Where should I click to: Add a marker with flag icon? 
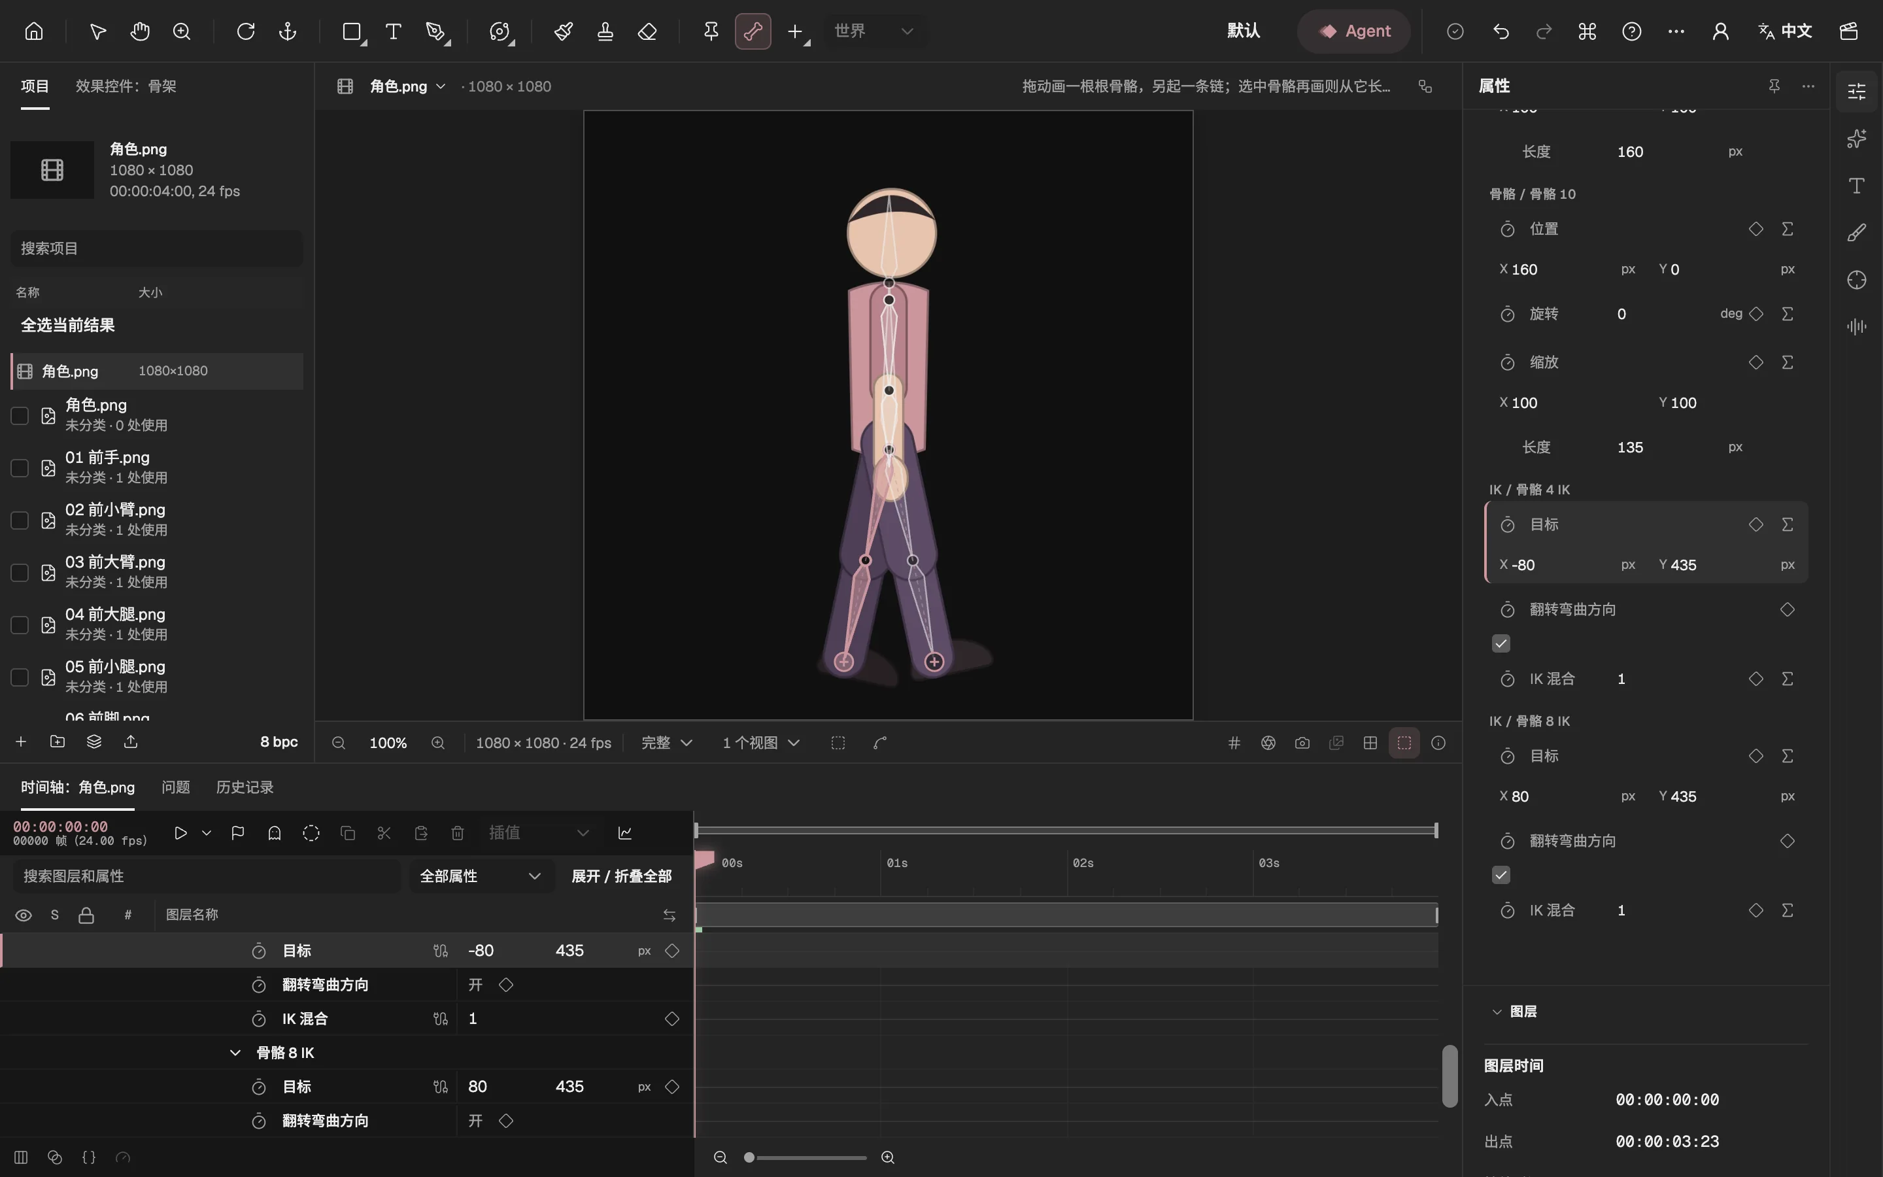(x=238, y=833)
